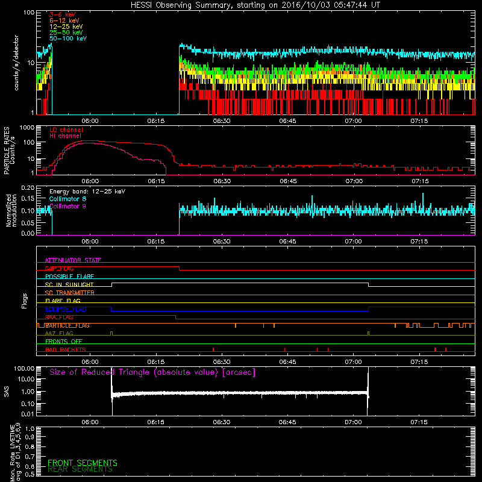Image resolution: width=482 pixels, height=482 pixels.
Task: Click 'Size of Reduced Triangle' plot label
Action: pyautogui.click(x=152, y=372)
